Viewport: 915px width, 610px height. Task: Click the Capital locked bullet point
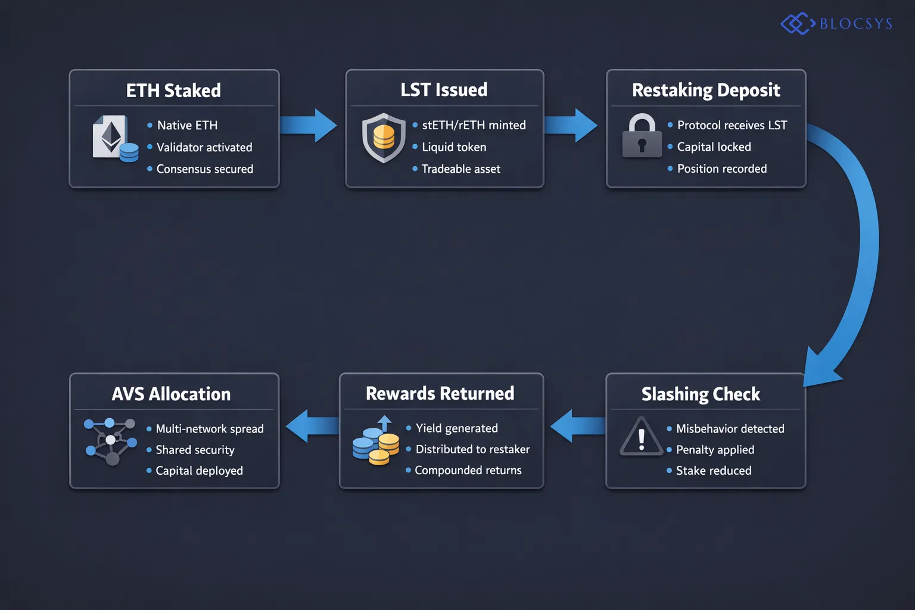coord(714,147)
